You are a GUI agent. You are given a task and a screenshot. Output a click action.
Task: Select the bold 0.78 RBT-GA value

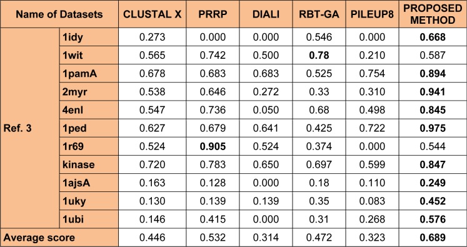[319, 56]
